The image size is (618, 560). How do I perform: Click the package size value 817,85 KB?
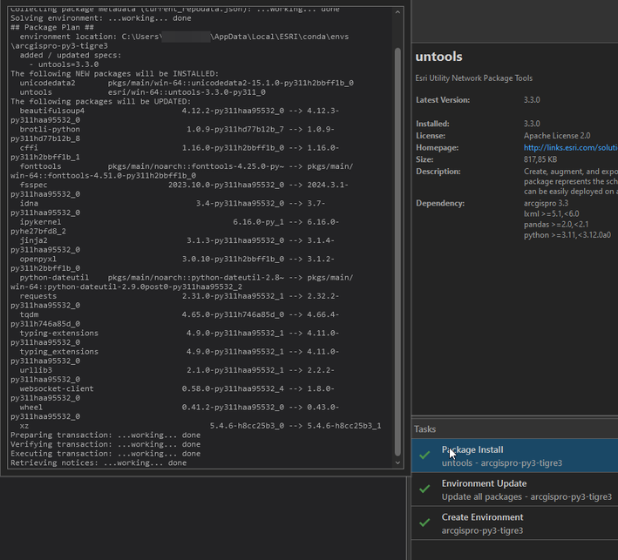540,159
